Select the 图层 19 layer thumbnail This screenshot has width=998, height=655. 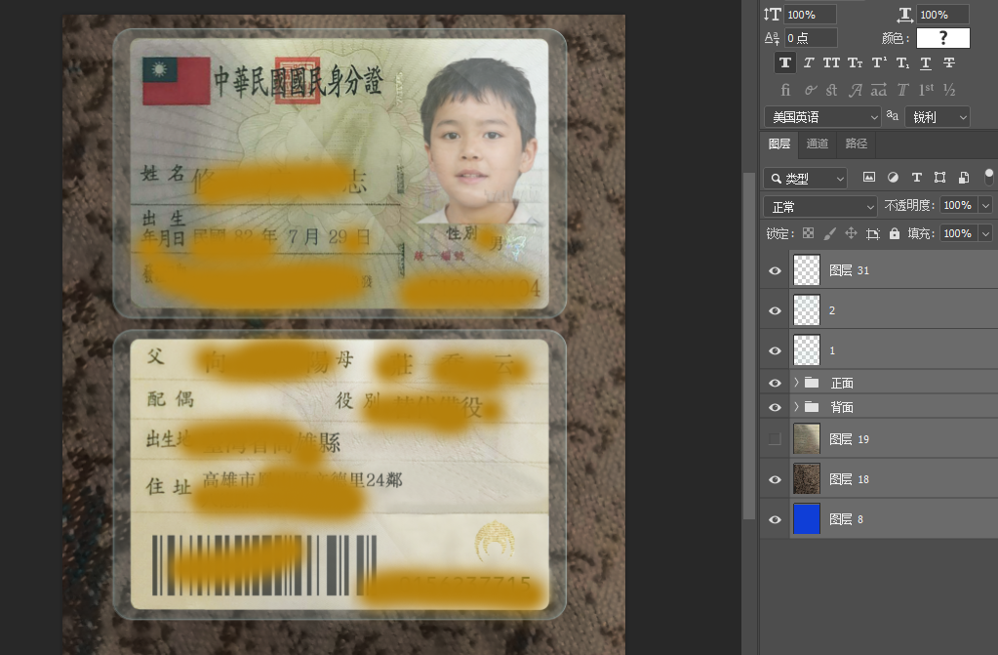coord(807,439)
